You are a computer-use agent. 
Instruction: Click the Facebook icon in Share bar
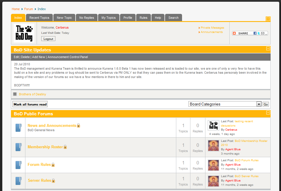point(255,33)
